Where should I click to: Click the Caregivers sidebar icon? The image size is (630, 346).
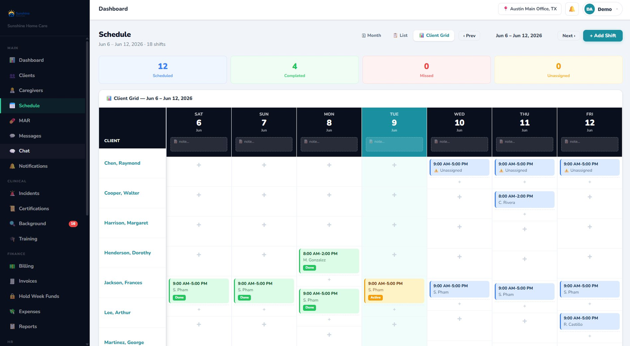tap(12, 90)
